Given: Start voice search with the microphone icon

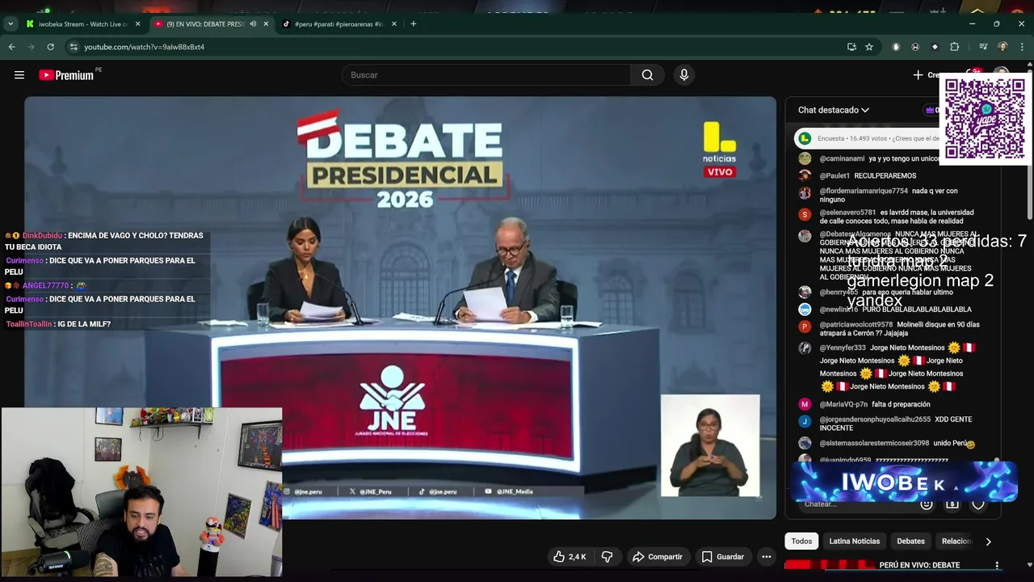Looking at the screenshot, I should click(684, 75).
